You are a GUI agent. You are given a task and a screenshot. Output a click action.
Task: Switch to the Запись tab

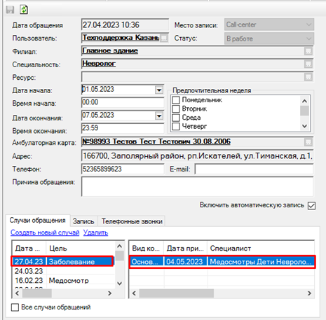(x=83, y=221)
